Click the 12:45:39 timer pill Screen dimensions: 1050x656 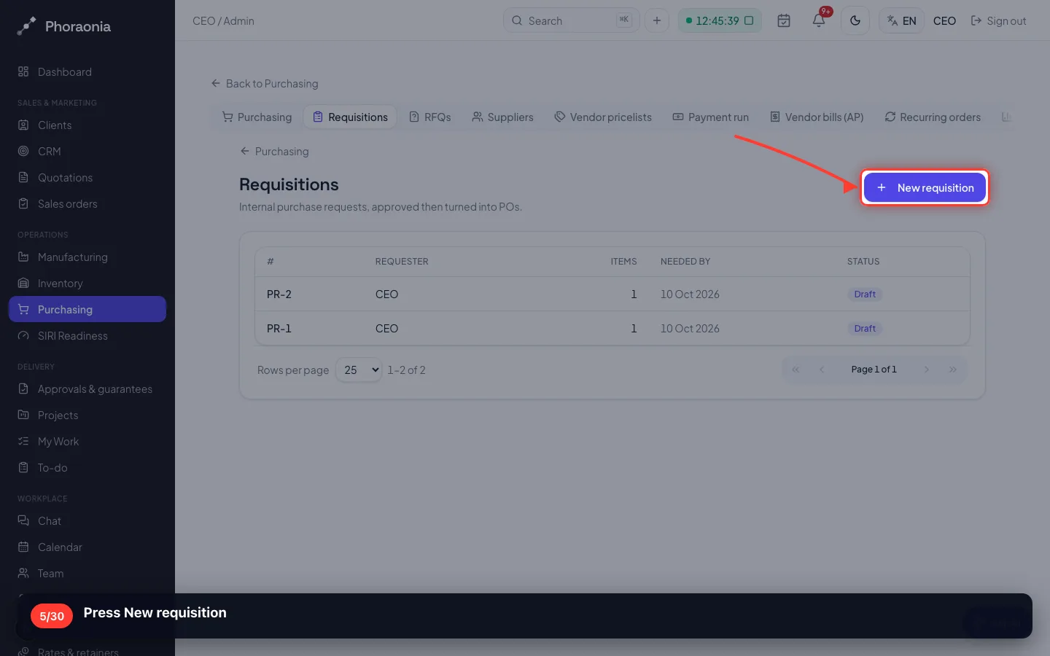(x=720, y=20)
